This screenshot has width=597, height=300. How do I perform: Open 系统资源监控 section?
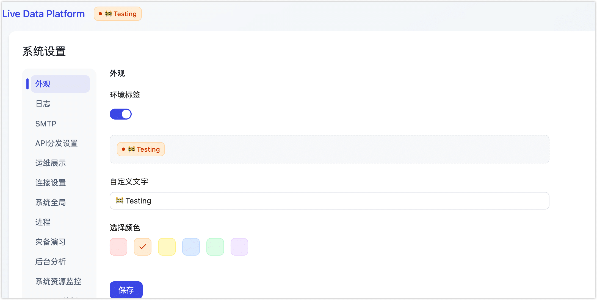pyautogui.click(x=58, y=281)
